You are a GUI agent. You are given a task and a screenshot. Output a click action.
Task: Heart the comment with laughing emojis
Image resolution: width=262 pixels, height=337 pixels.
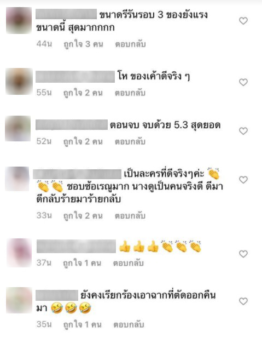point(243,301)
